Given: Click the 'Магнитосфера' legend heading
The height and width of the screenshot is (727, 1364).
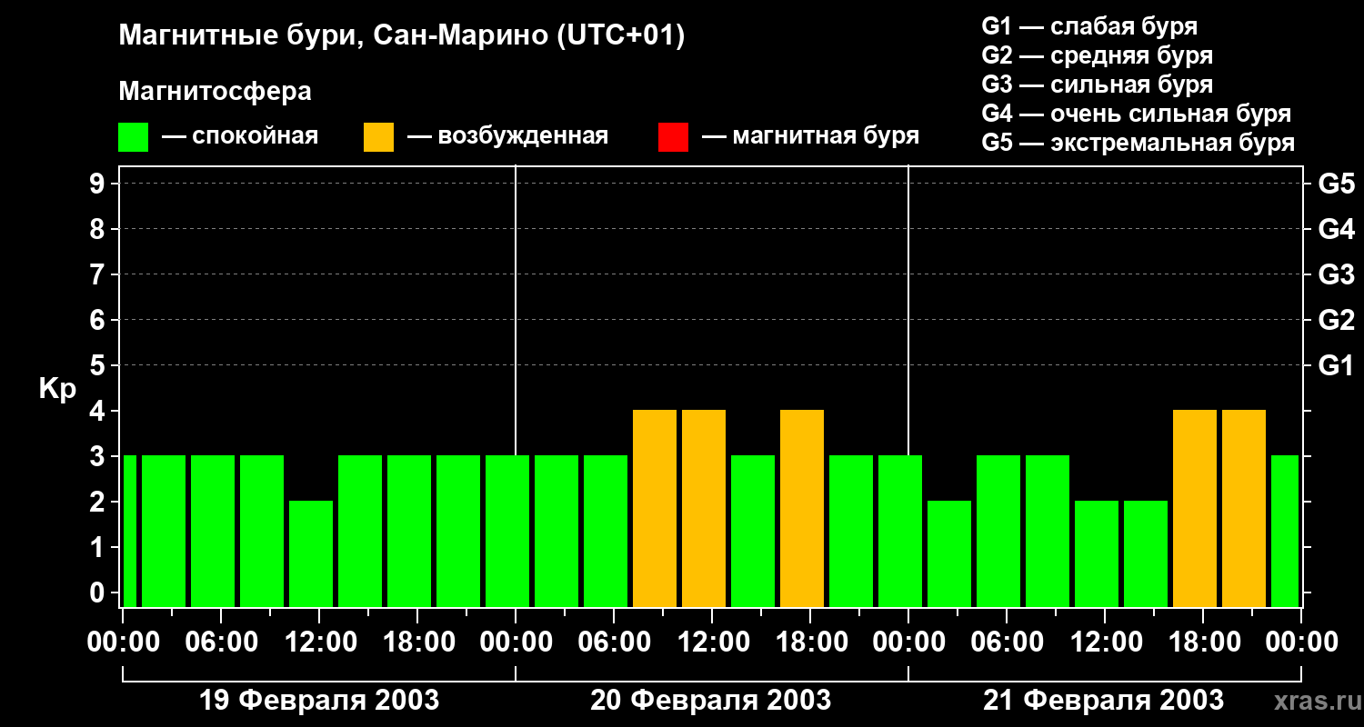Looking at the screenshot, I should 216,92.
